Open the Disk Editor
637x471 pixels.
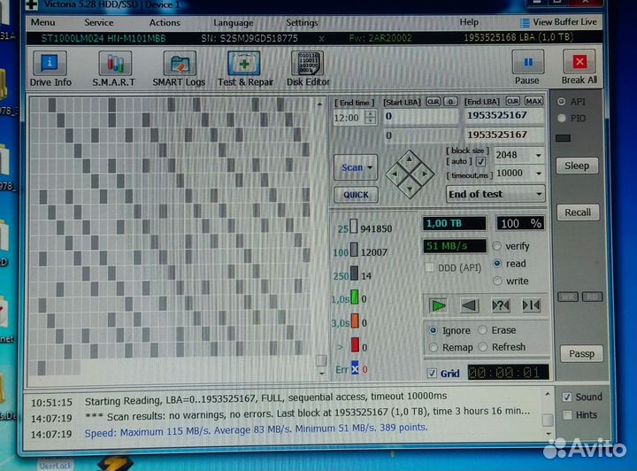pyautogui.click(x=308, y=68)
